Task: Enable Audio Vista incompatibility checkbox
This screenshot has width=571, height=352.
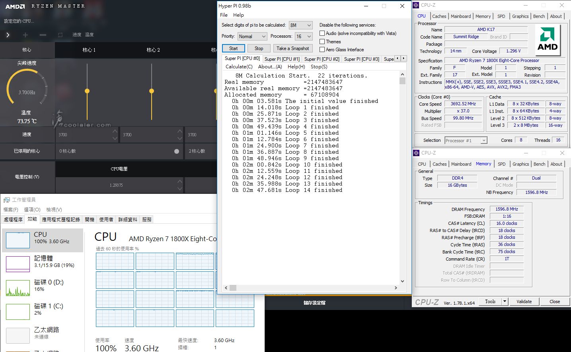Action: coord(322,33)
